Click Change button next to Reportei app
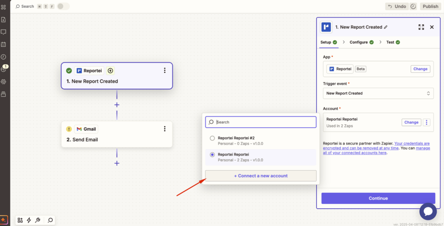 420,69
